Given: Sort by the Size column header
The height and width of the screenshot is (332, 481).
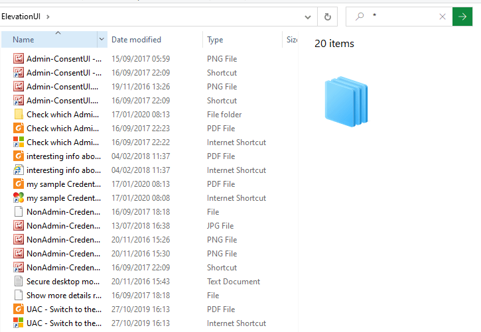Looking at the screenshot, I should click(x=291, y=40).
